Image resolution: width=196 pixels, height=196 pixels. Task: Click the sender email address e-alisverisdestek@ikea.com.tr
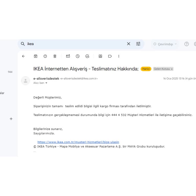pyautogui.click(x=79, y=79)
